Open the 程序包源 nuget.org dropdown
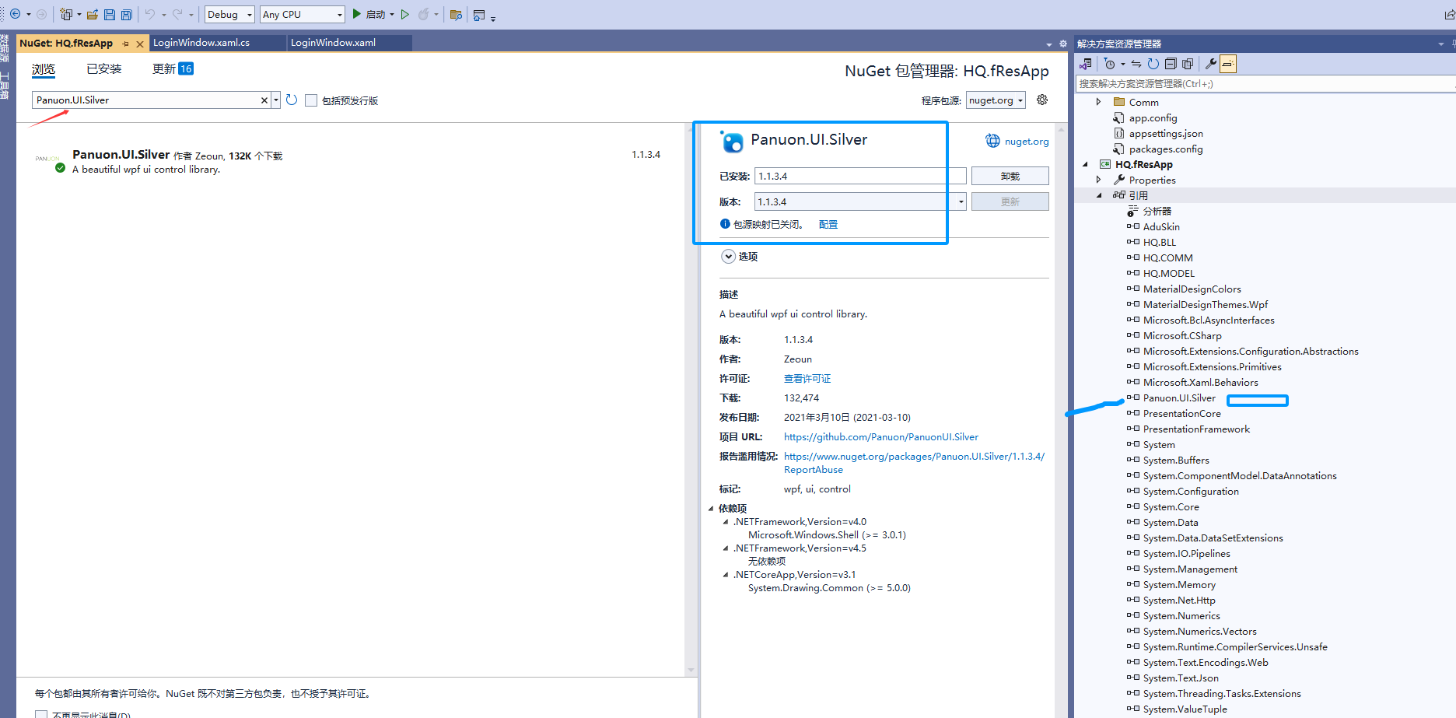1456x718 pixels. pos(996,100)
